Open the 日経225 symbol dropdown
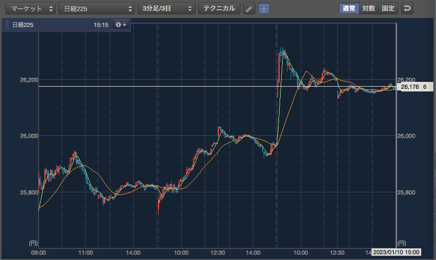The width and height of the screenshot is (436, 260). [x=96, y=8]
